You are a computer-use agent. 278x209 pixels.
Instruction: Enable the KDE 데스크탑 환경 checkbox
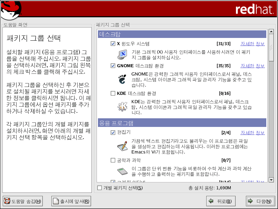(113, 93)
